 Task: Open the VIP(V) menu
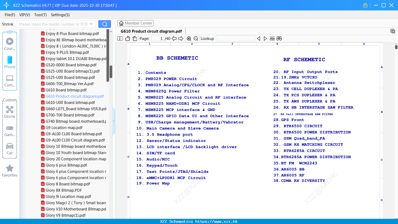[25, 15]
